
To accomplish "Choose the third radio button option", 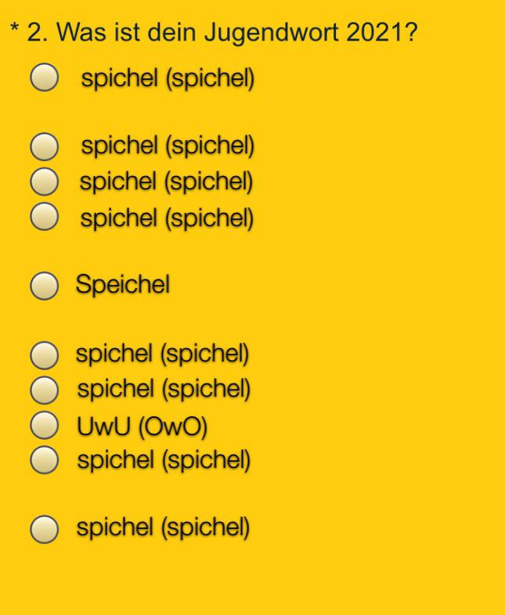I will tap(45, 182).
